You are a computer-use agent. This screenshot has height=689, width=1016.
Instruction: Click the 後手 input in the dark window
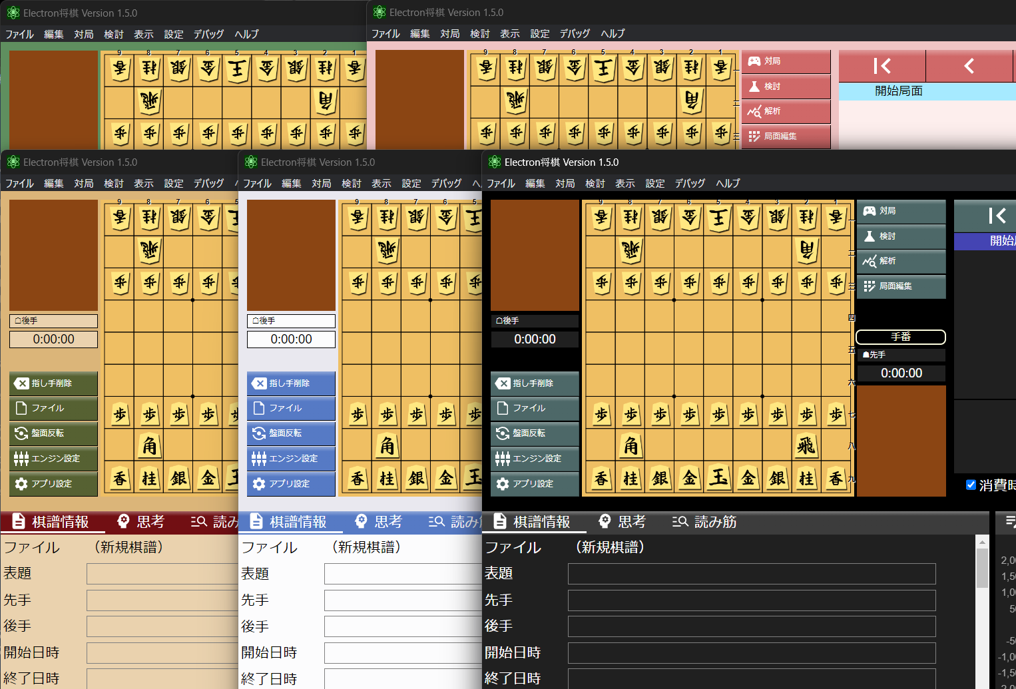pos(752,626)
